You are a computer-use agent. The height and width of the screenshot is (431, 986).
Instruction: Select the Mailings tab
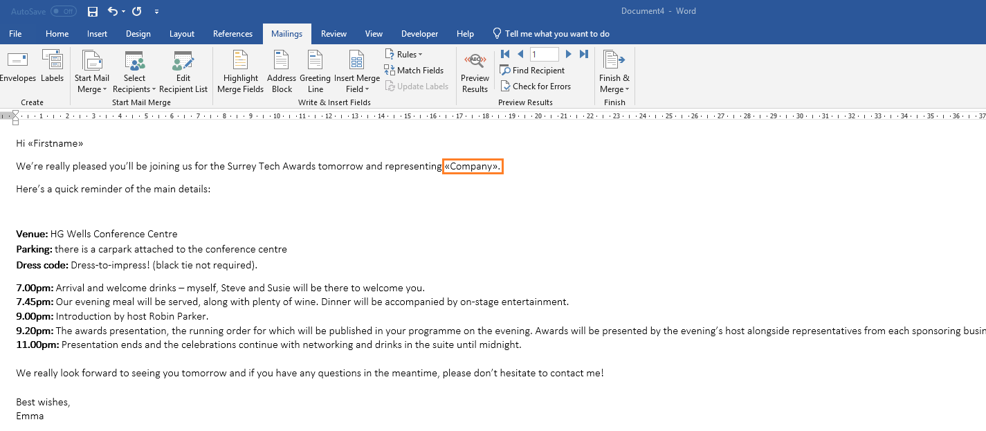tap(287, 33)
